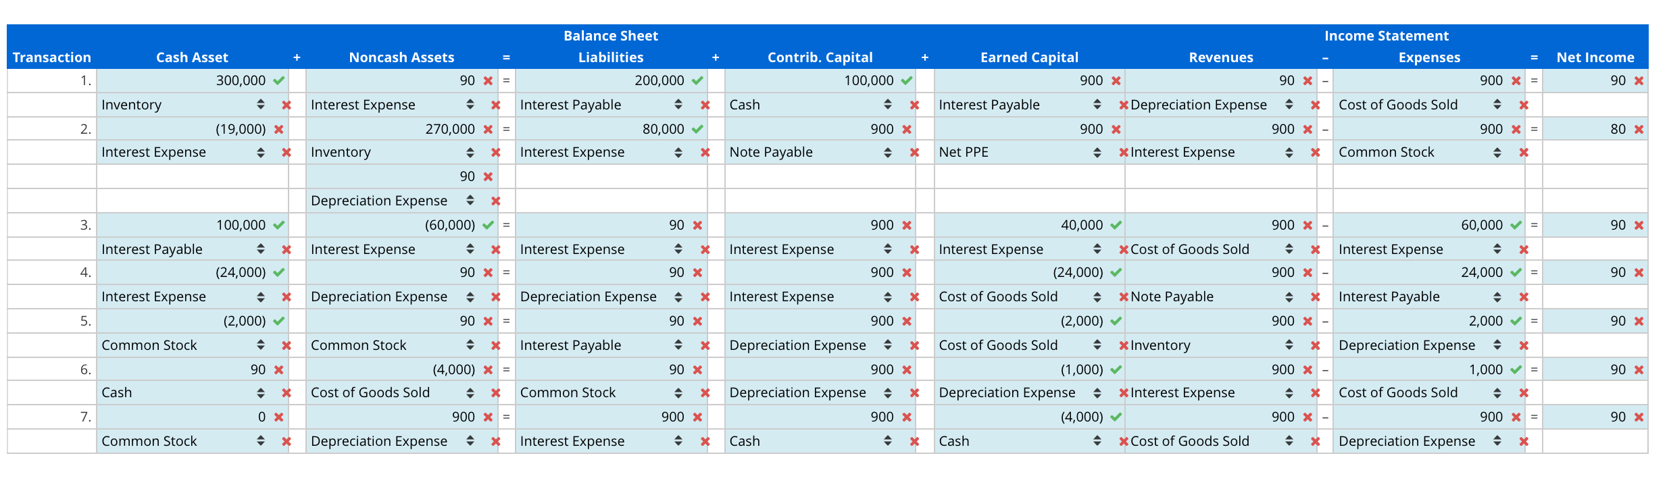
Task: Open transaction 6 Revenues dropdown showing Interest Expense
Action: click(x=1212, y=392)
